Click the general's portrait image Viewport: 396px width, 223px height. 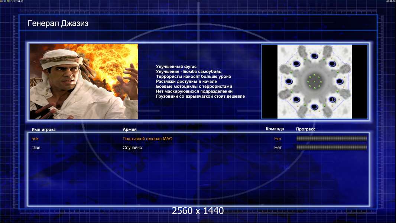click(84, 81)
